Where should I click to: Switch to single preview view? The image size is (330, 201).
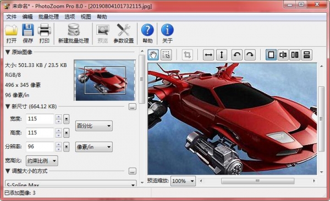point(271,55)
